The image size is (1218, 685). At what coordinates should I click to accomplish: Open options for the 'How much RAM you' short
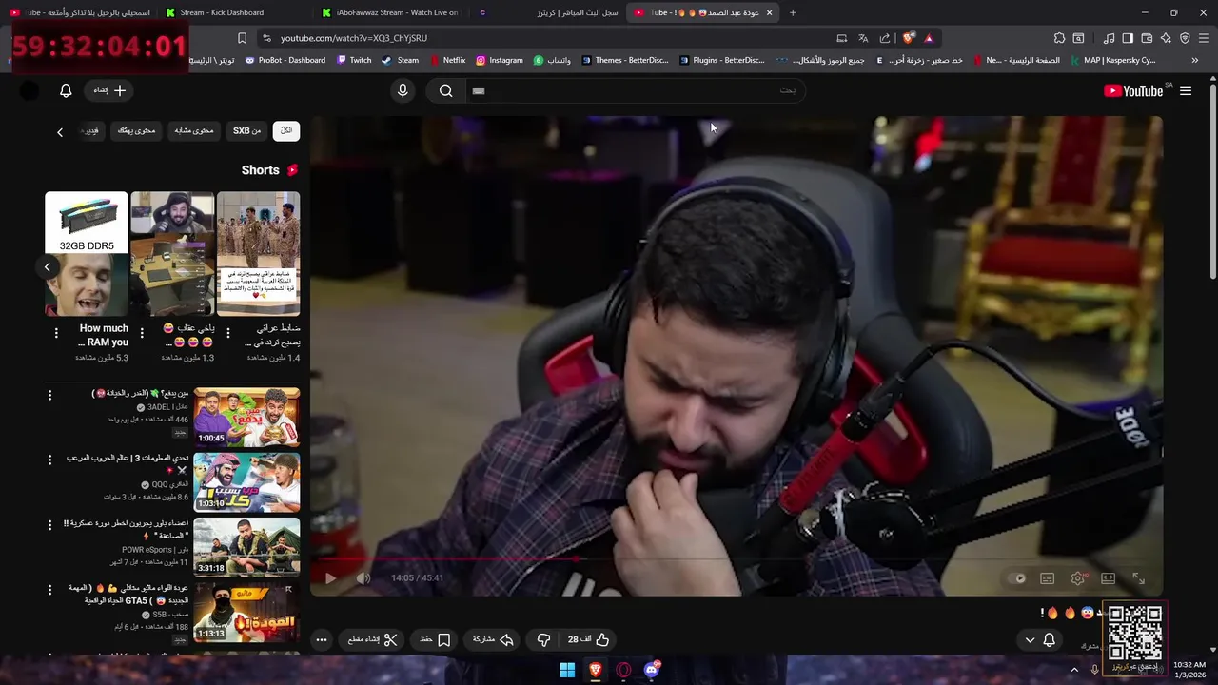[56, 333]
